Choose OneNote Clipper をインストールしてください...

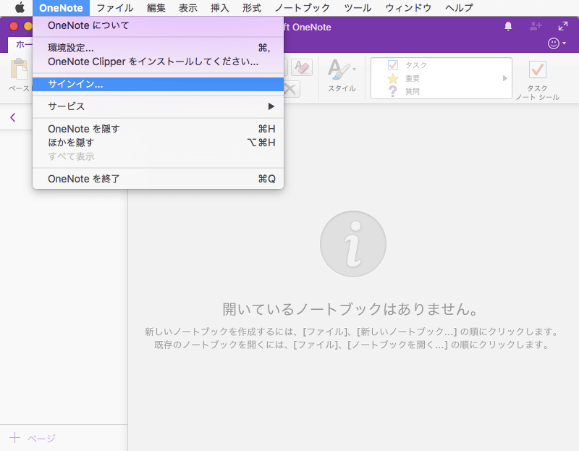coord(158,62)
